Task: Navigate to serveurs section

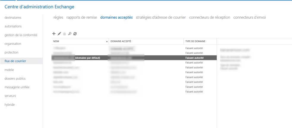Action: tap(10, 96)
